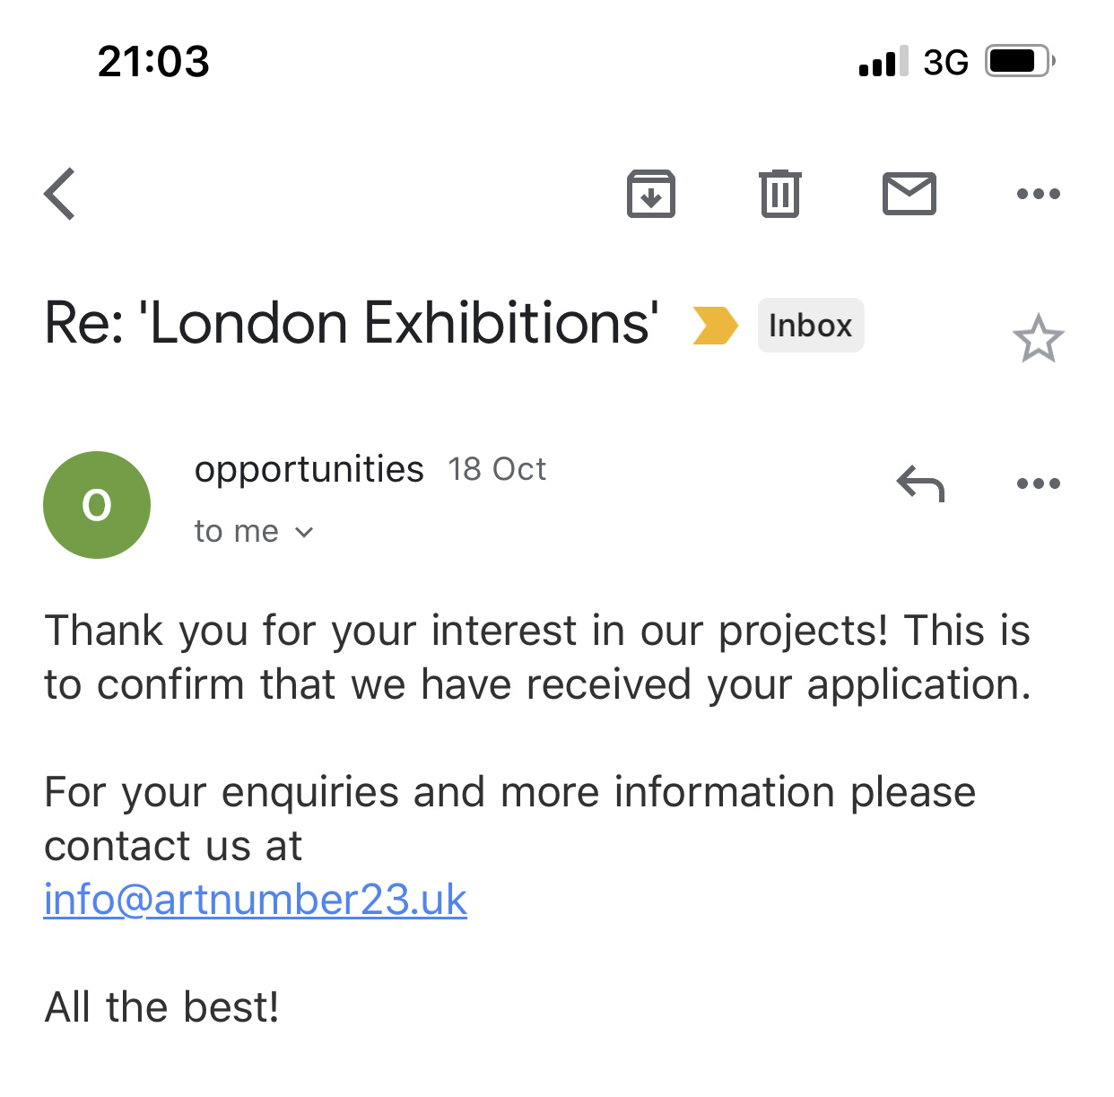This screenshot has width=1114, height=1097.
Task: Mark the email as unread
Action: point(909,194)
